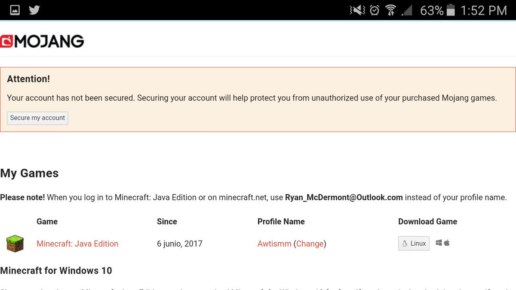
Task: Tap the cell signal strength icon
Action: point(406,10)
